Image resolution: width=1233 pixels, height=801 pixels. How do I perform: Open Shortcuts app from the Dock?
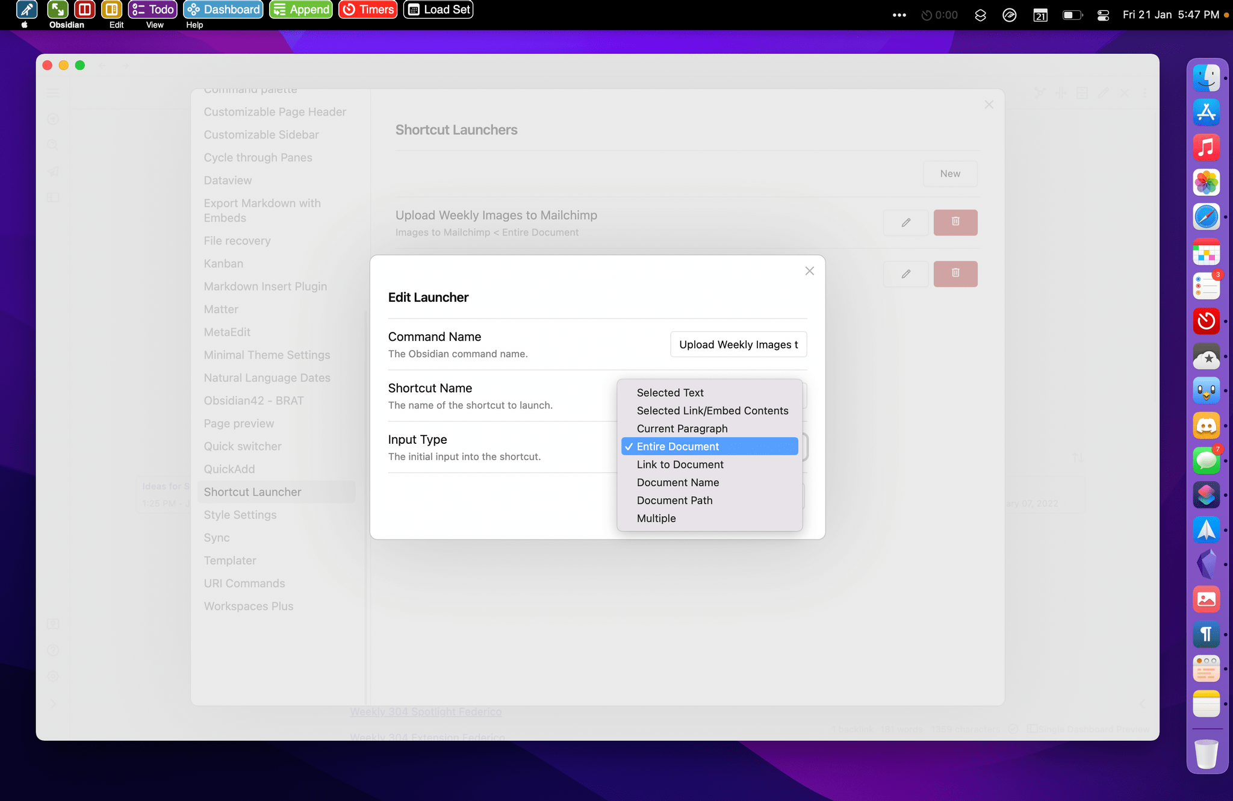pyautogui.click(x=1207, y=495)
